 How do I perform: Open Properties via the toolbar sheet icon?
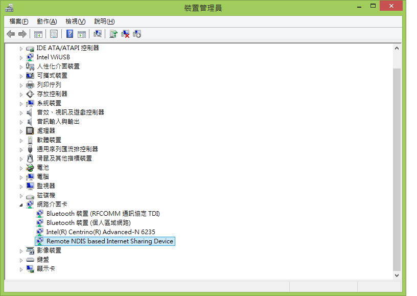click(54, 34)
